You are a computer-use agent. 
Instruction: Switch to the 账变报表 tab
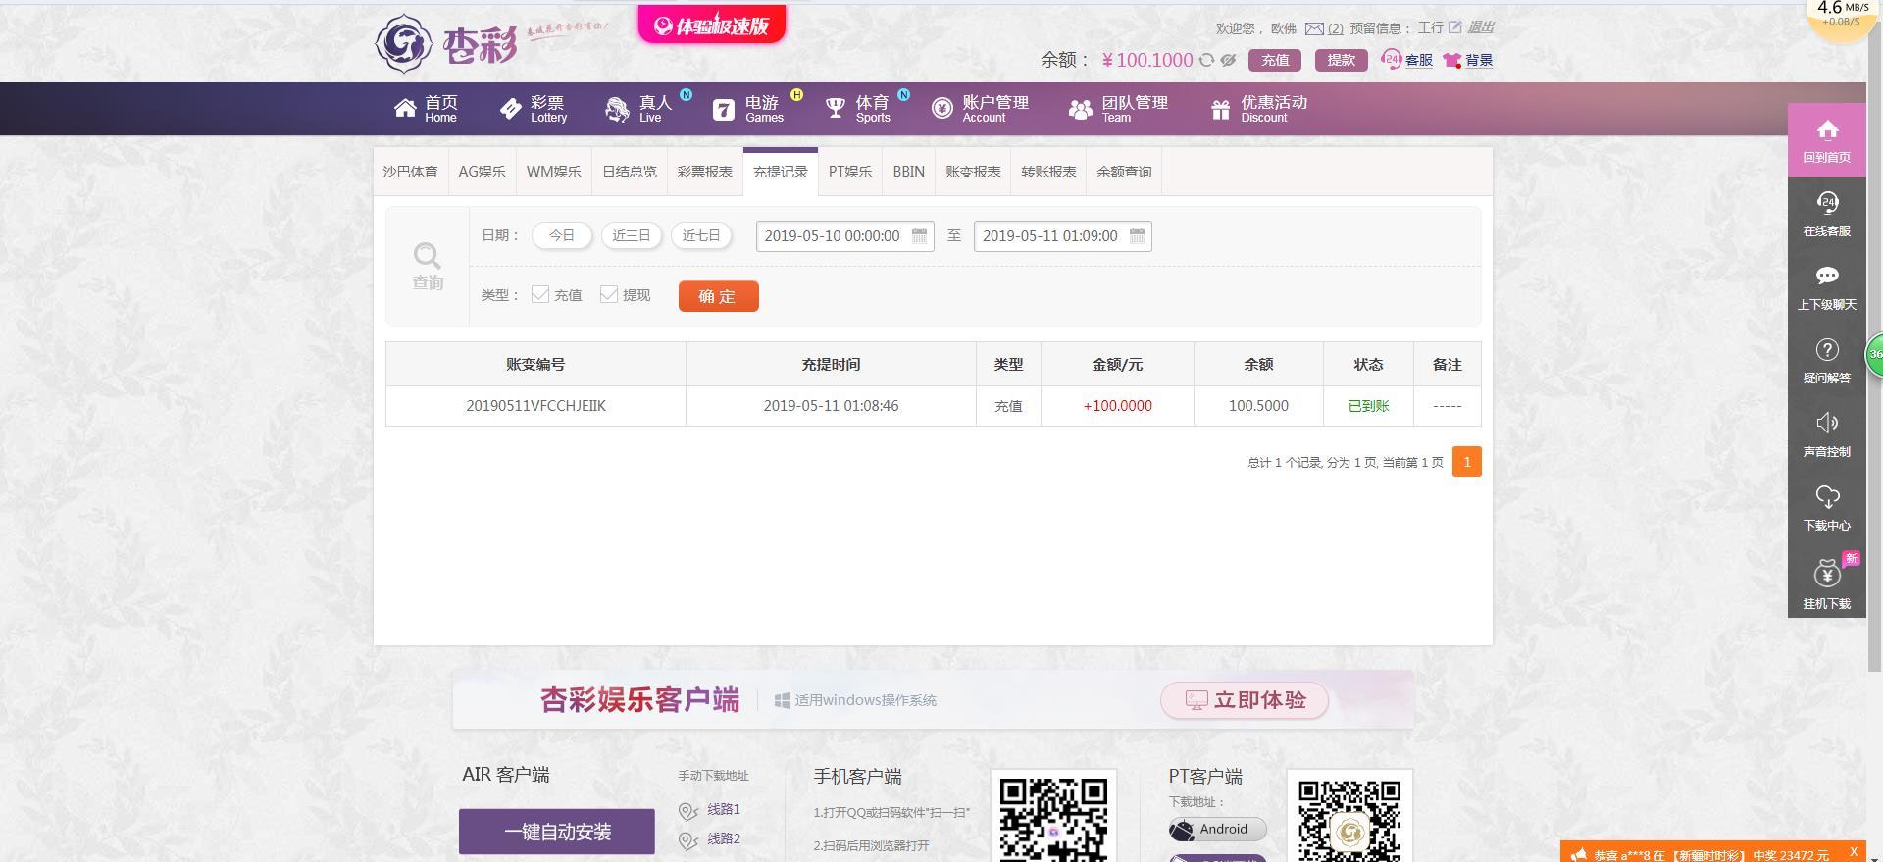tap(973, 172)
